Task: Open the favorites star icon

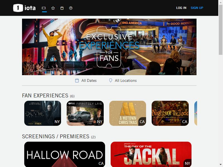Action: pos(53,8)
